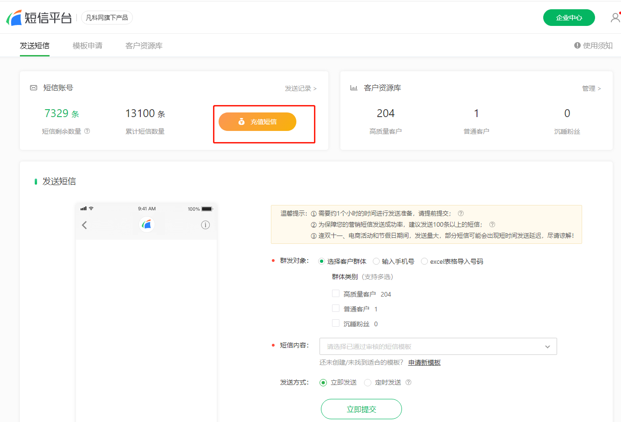Click the back arrow in phone preview
The height and width of the screenshot is (422, 621).
pyautogui.click(x=84, y=225)
